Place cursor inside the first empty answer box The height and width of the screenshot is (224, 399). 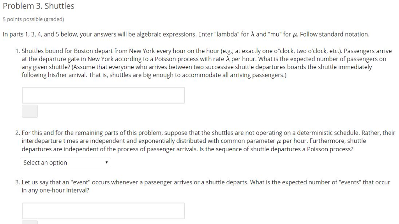[103, 95]
